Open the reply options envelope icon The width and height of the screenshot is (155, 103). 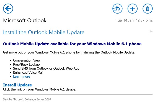tap(117, 9)
